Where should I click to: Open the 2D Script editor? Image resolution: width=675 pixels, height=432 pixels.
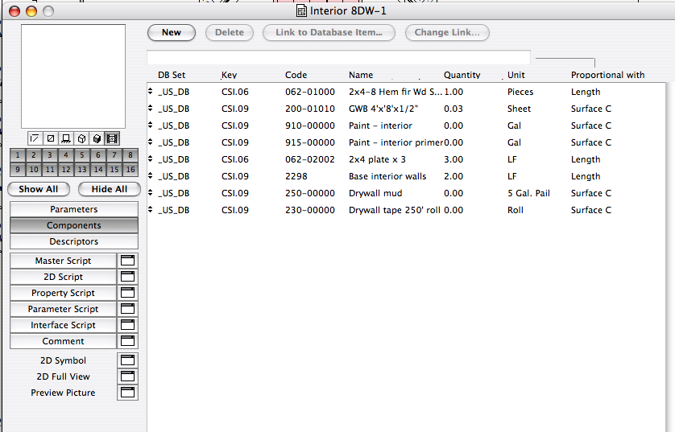[x=64, y=277]
